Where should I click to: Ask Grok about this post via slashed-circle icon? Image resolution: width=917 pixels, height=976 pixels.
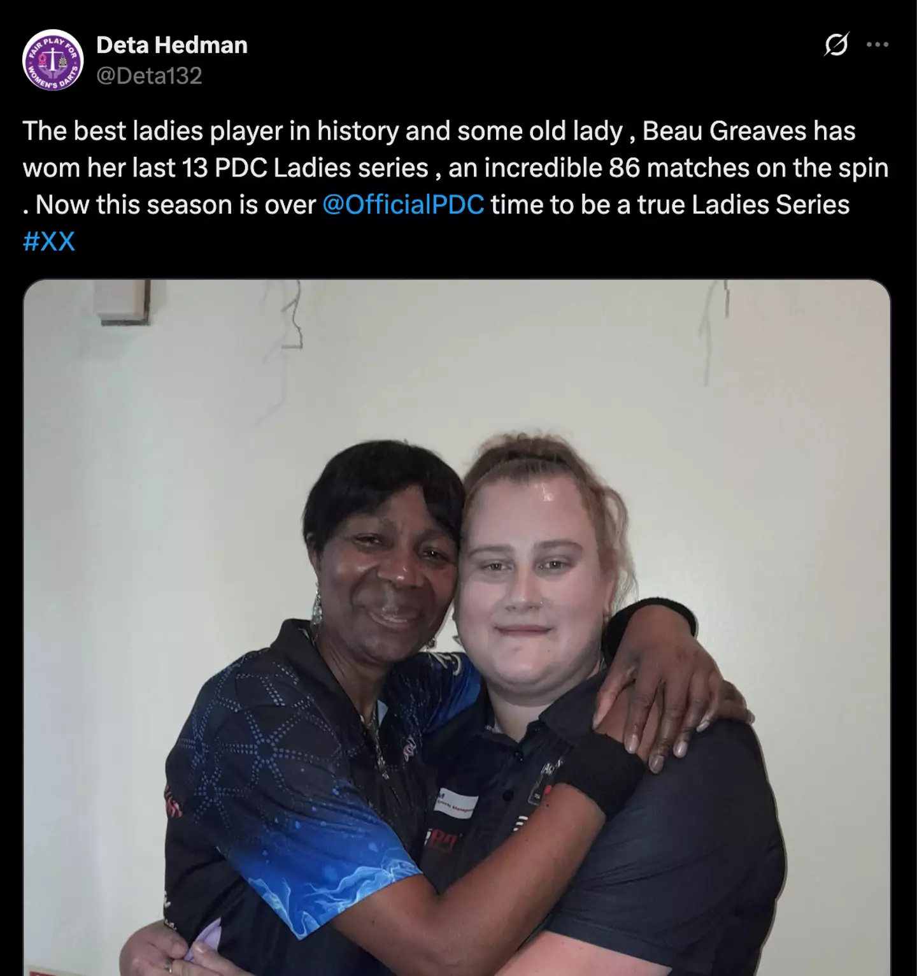point(836,45)
